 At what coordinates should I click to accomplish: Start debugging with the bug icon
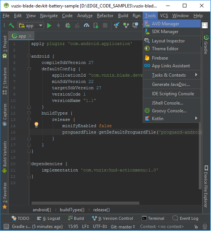(x=68, y=26)
